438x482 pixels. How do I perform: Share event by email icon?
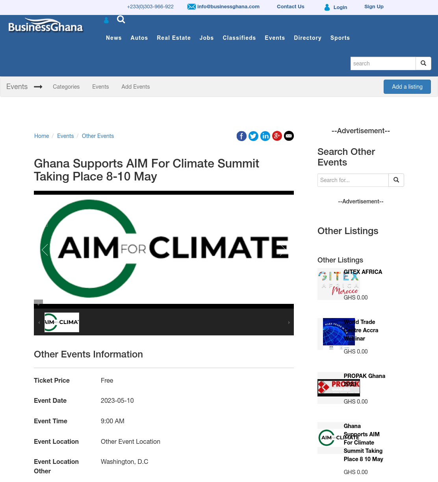click(x=289, y=136)
